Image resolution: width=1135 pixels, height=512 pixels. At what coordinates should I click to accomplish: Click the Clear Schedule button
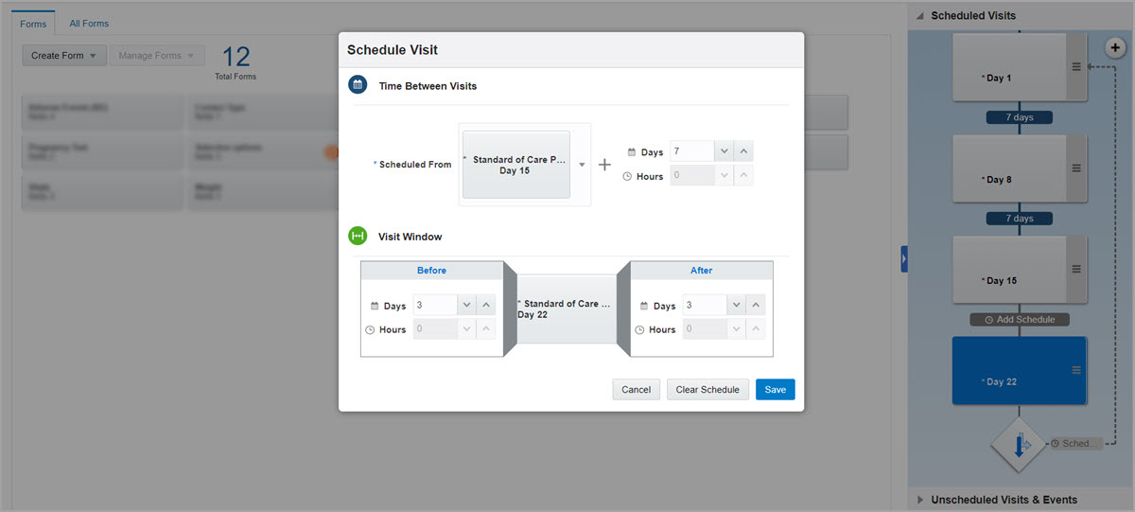(x=707, y=390)
